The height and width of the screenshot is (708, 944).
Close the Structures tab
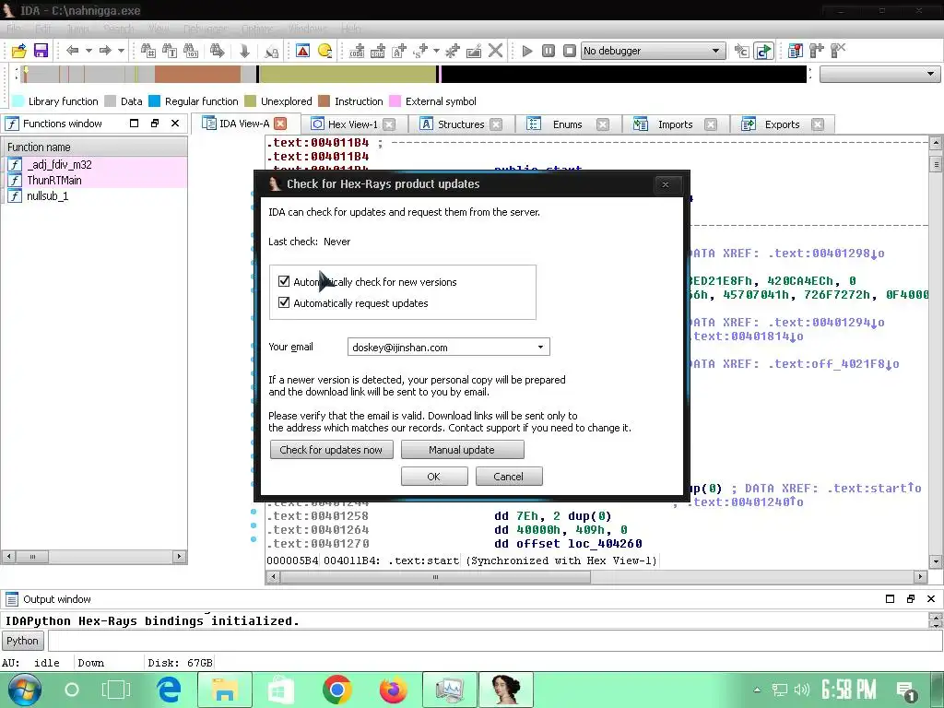[496, 124]
